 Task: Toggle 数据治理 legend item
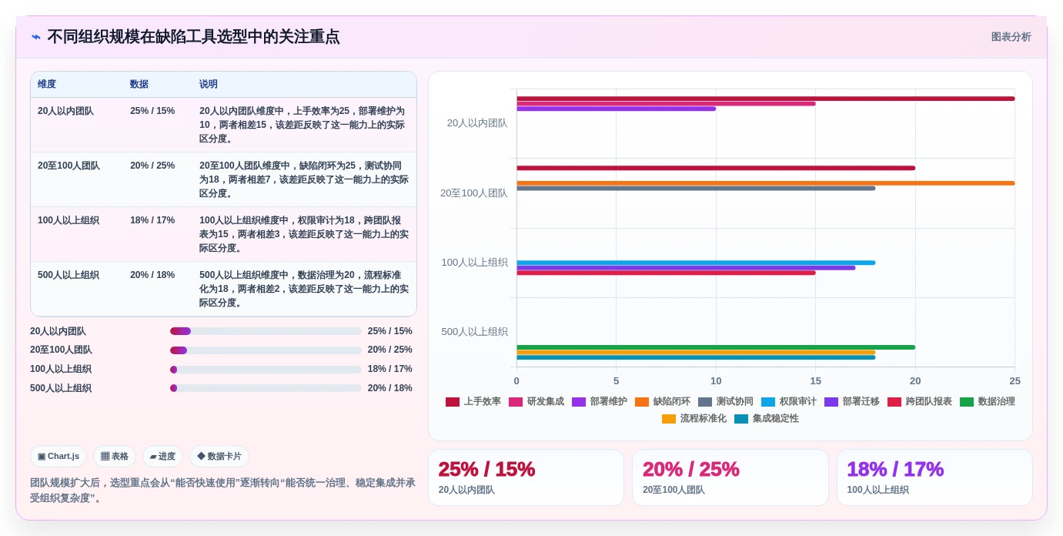point(988,402)
